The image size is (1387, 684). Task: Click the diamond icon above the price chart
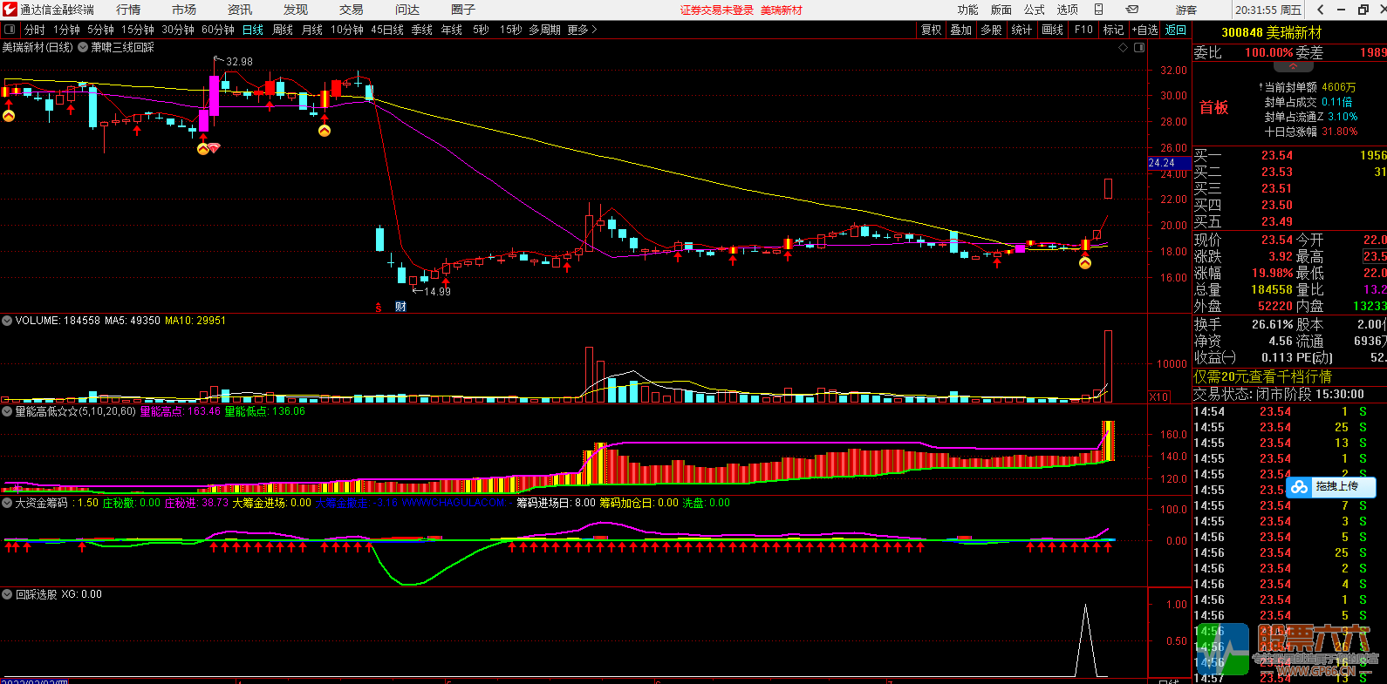[x=1123, y=48]
